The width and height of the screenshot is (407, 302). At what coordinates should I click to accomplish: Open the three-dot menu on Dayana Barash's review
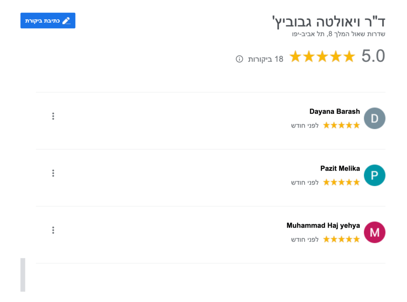[53, 116]
